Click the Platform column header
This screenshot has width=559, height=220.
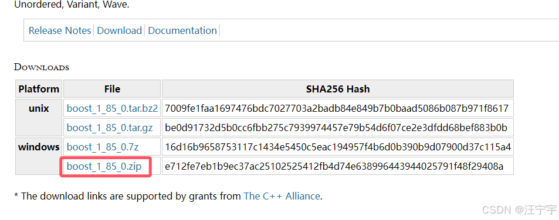[39, 88]
